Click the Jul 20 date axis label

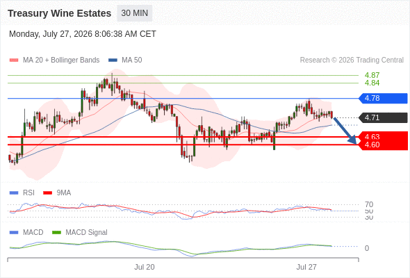click(145, 267)
